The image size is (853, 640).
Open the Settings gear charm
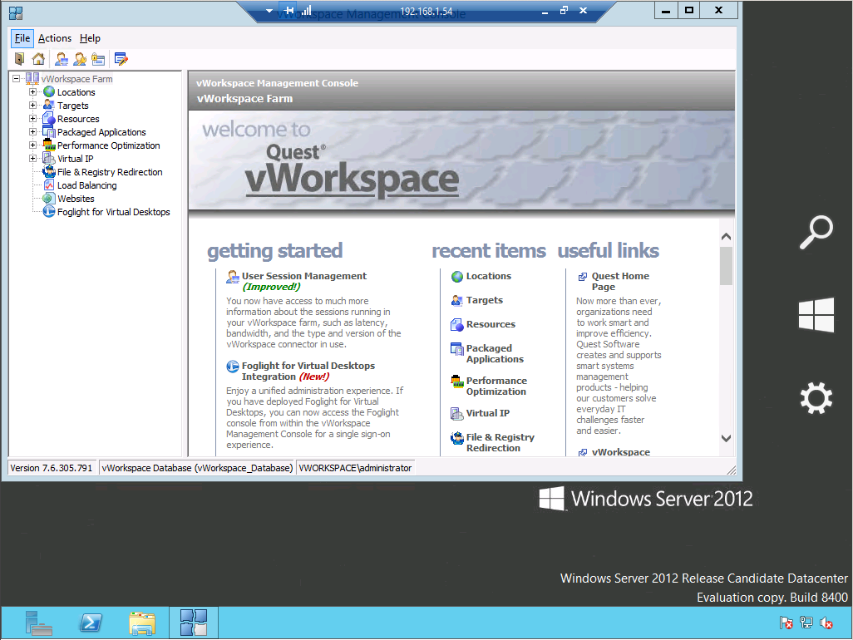pos(816,398)
